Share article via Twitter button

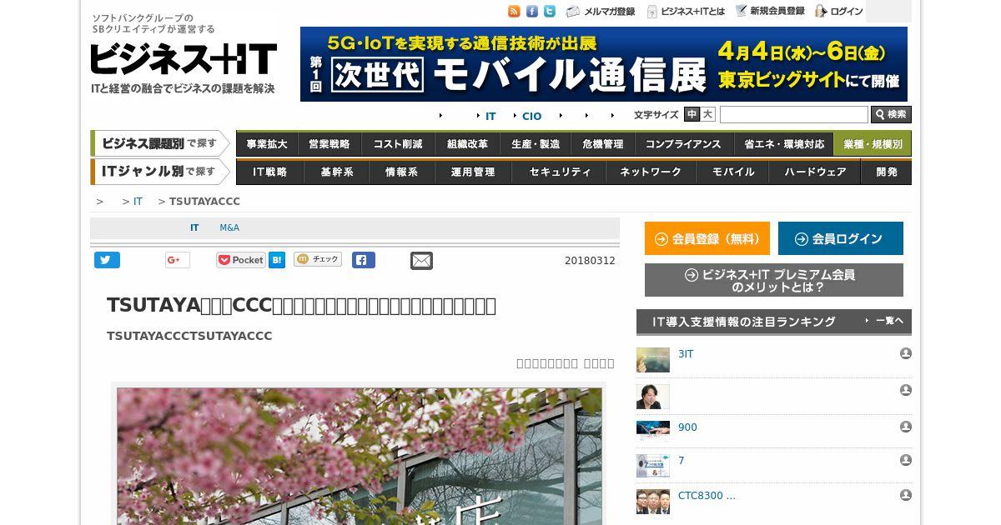point(107,260)
